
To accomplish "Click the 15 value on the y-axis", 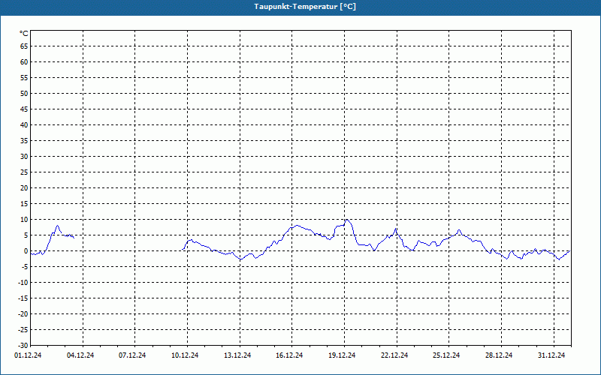I will tap(24, 203).
